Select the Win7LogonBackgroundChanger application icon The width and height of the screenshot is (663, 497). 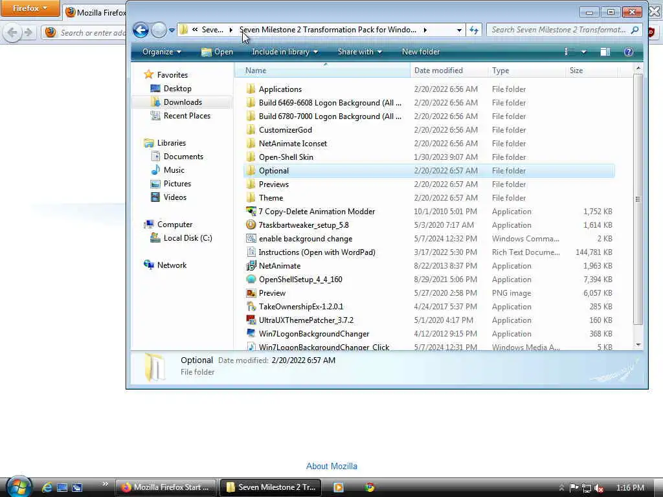[251, 333]
